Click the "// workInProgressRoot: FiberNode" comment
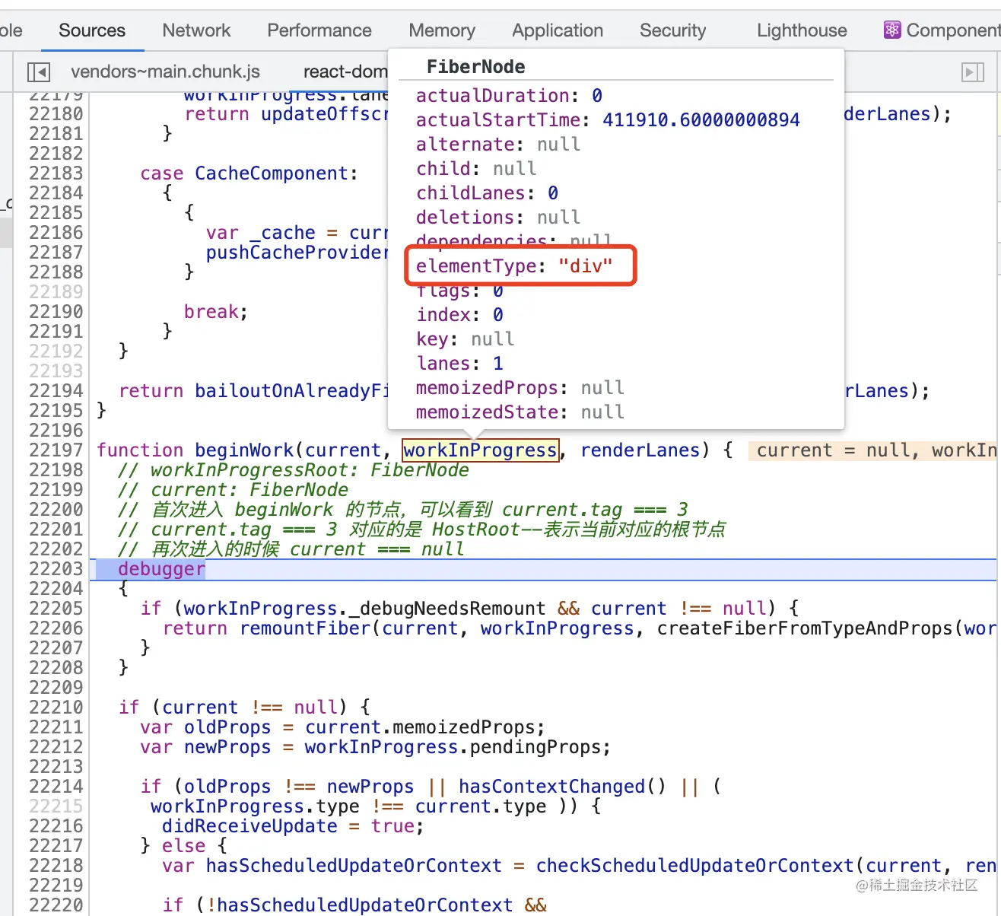The image size is (1001, 916). tap(293, 470)
